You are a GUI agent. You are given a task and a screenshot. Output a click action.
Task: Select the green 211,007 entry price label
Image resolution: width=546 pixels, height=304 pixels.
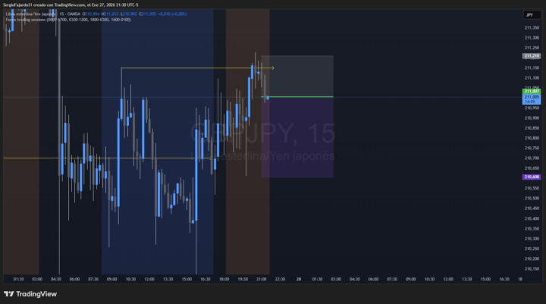pyautogui.click(x=532, y=91)
